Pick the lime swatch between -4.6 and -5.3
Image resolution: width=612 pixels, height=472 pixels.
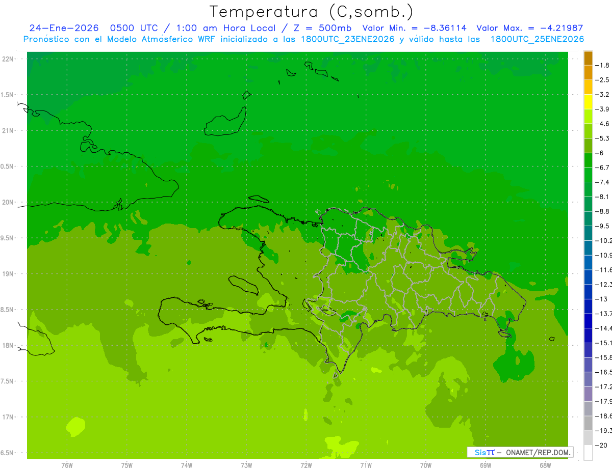click(588, 131)
